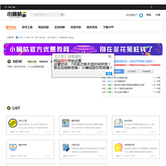This screenshot has width=166, height=166.
Task: Open the 嘀咕学院 video screen icon
Action: pyautogui.click(x=13, y=147)
